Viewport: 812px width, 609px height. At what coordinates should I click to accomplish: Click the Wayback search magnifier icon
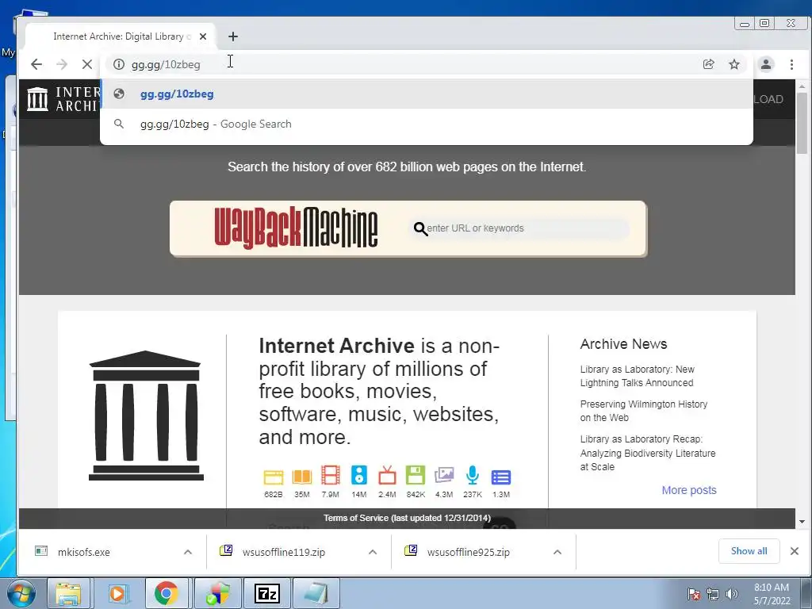pos(420,228)
